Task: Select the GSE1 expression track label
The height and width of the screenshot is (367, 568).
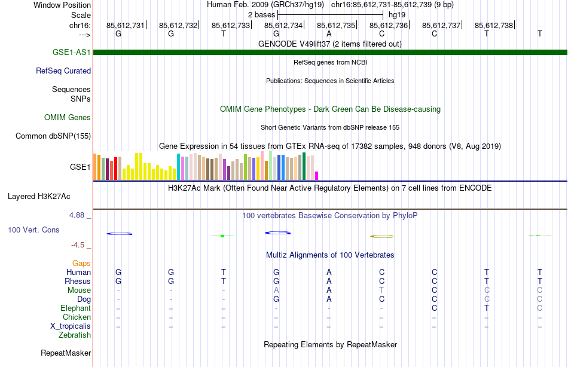Action: coord(80,167)
